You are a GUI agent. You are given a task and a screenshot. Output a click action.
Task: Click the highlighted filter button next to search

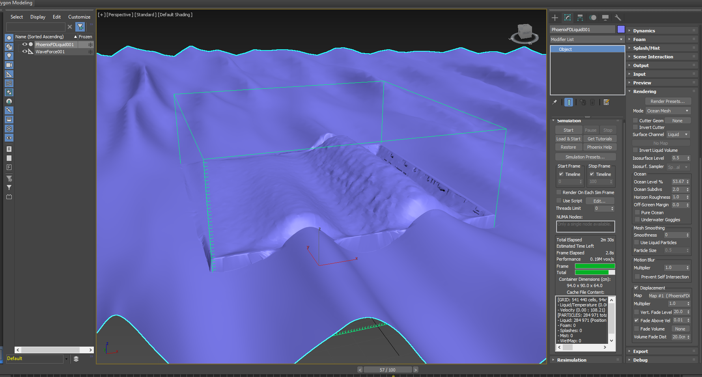[80, 27]
